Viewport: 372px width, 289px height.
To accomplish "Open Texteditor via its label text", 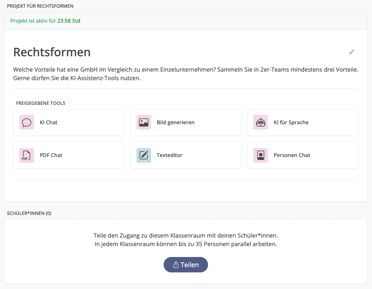I will pos(169,155).
